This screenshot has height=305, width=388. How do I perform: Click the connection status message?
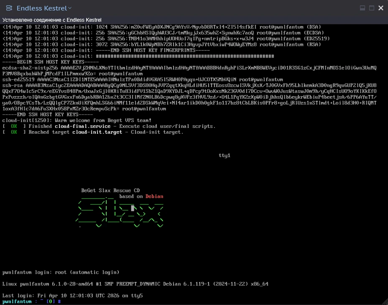(52, 20)
